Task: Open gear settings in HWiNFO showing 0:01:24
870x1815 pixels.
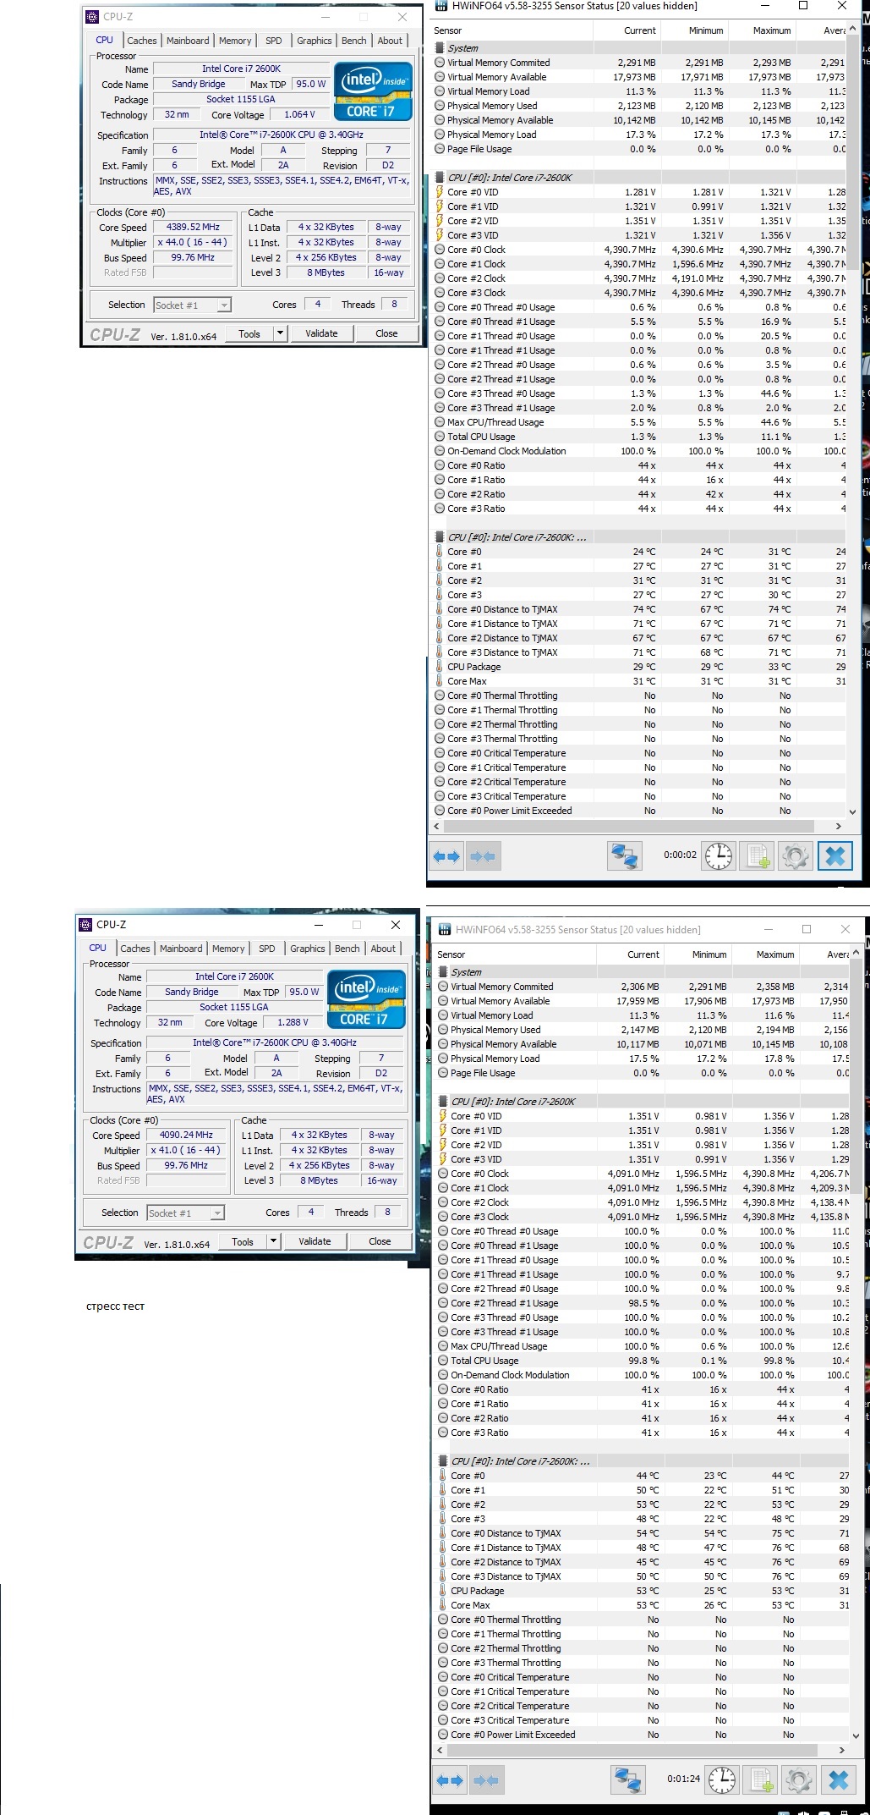Action: click(x=798, y=1780)
